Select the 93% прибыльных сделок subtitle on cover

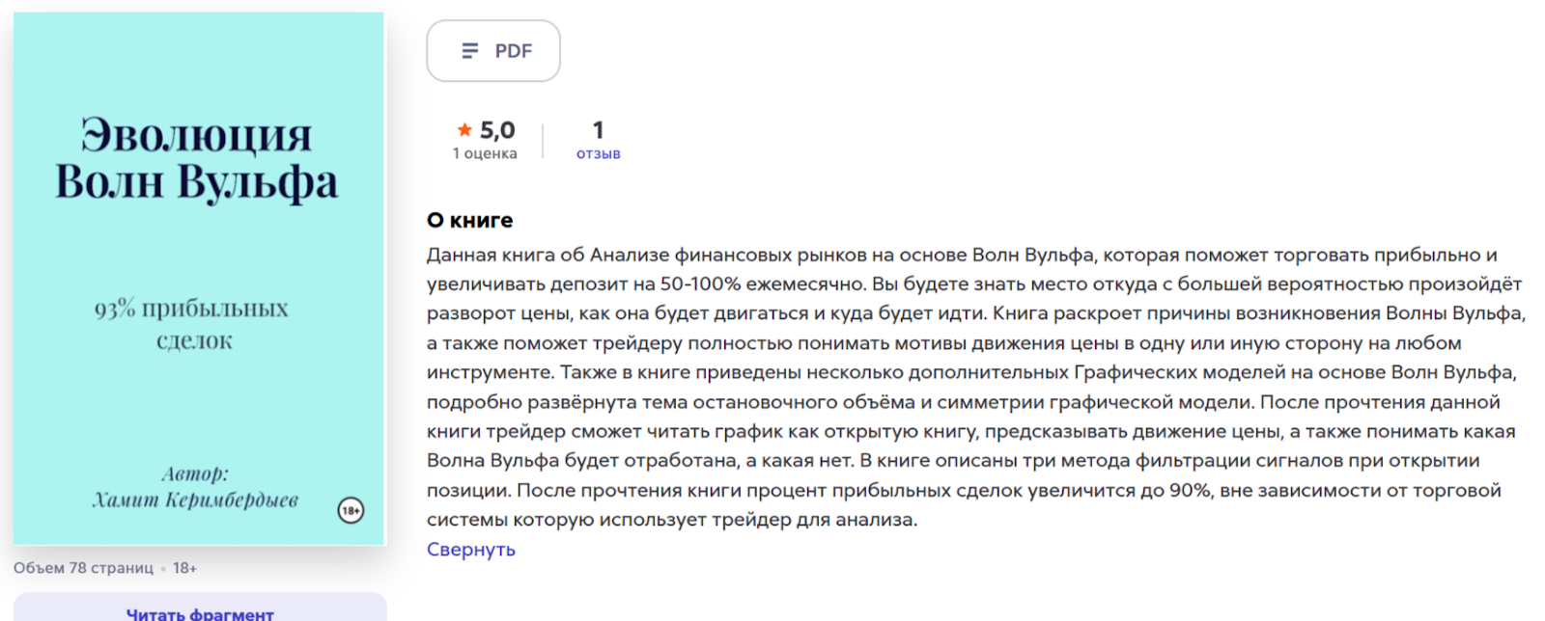[191, 324]
